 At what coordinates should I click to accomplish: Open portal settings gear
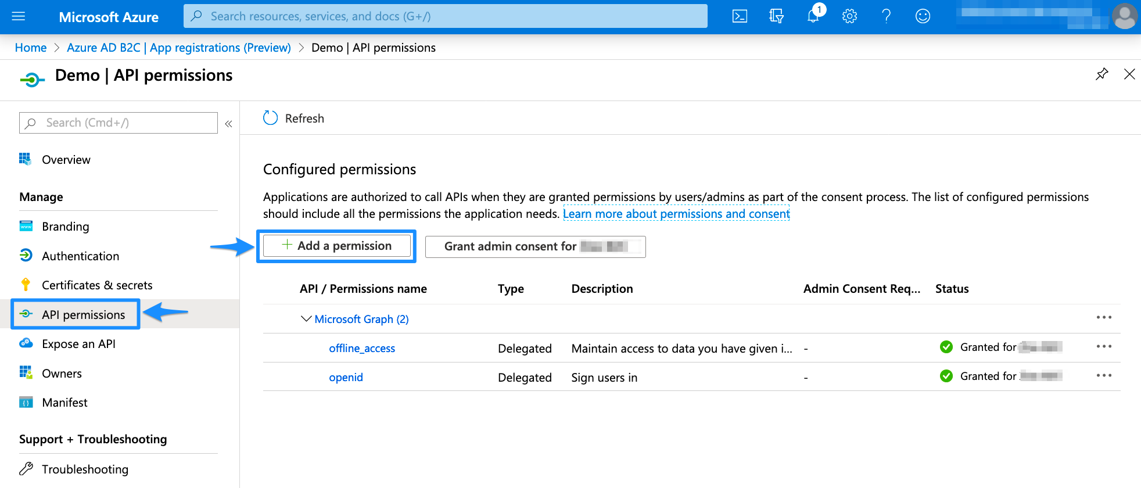pyautogui.click(x=849, y=16)
